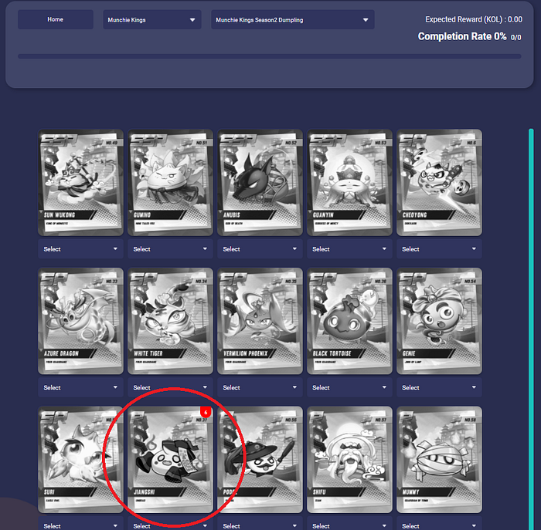541x530 pixels.
Task: Select the Vermilion Phoenix card thumbnail
Action: click(x=260, y=321)
